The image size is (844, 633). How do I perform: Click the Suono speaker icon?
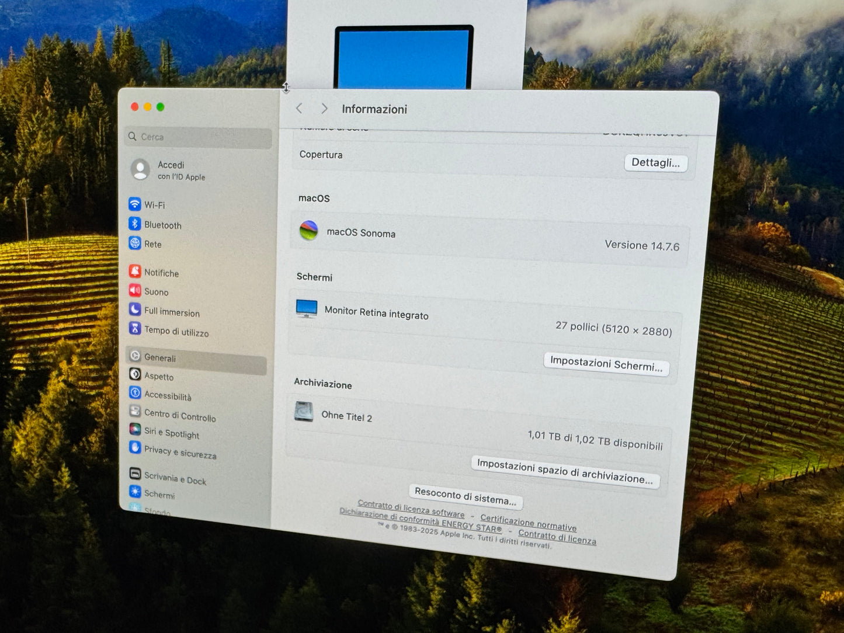pyautogui.click(x=135, y=290)
